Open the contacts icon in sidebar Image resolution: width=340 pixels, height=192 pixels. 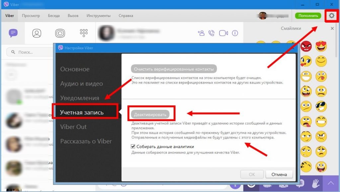[37, 33]
